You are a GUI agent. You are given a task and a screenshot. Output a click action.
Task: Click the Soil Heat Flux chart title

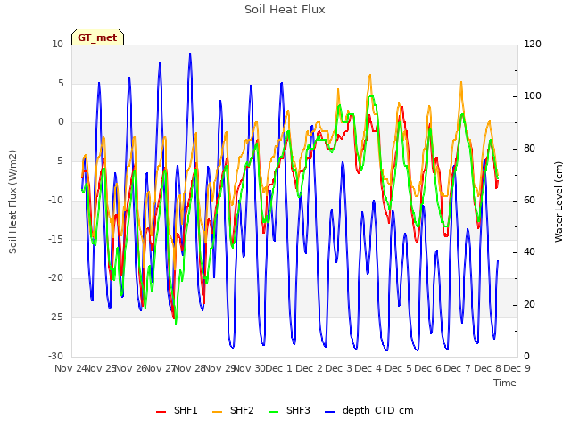click(285, 10)
